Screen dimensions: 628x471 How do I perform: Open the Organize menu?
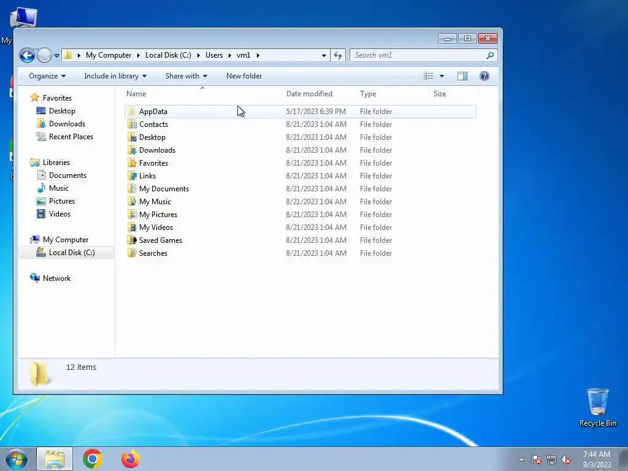coord(47,76)
